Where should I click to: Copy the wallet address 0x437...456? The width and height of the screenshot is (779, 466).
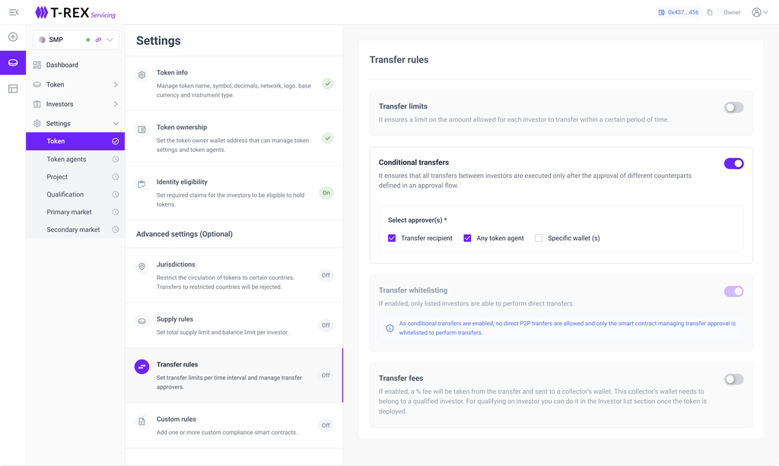coord(710,12)
